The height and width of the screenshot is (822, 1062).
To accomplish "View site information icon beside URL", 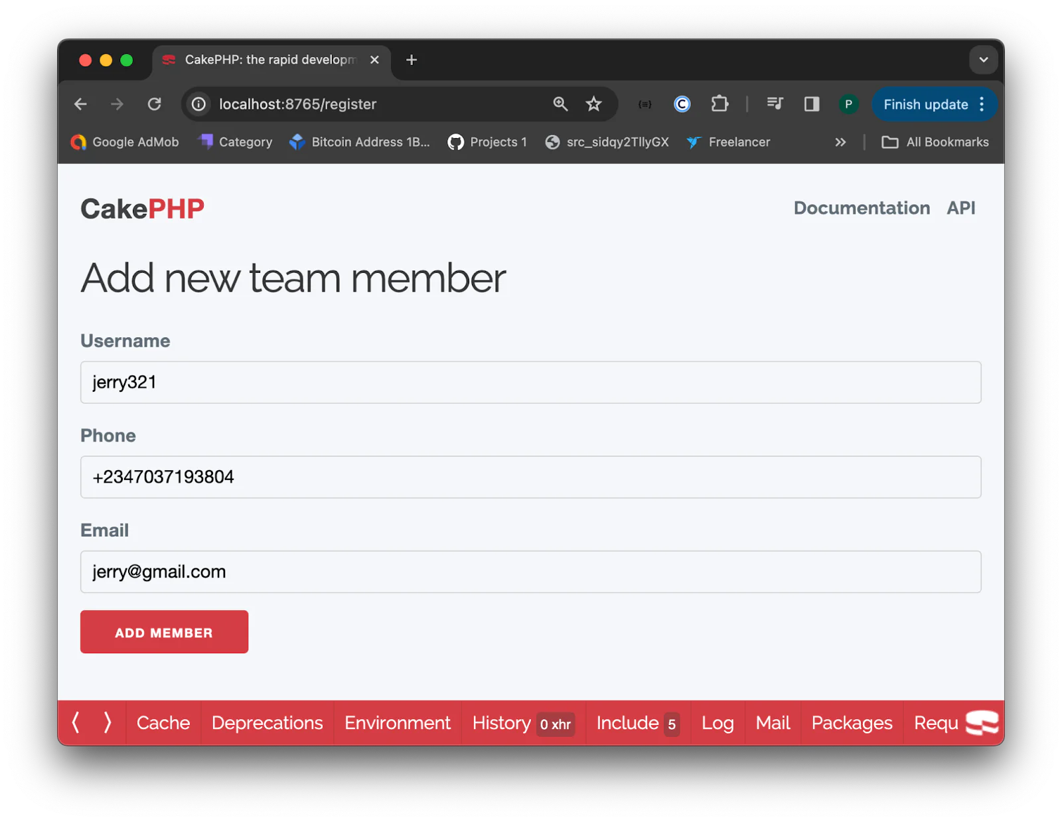I will 198,104.
